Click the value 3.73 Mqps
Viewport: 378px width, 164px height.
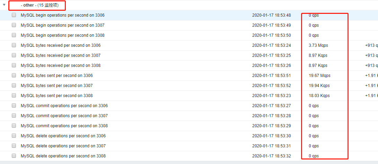tap(318, 45)
